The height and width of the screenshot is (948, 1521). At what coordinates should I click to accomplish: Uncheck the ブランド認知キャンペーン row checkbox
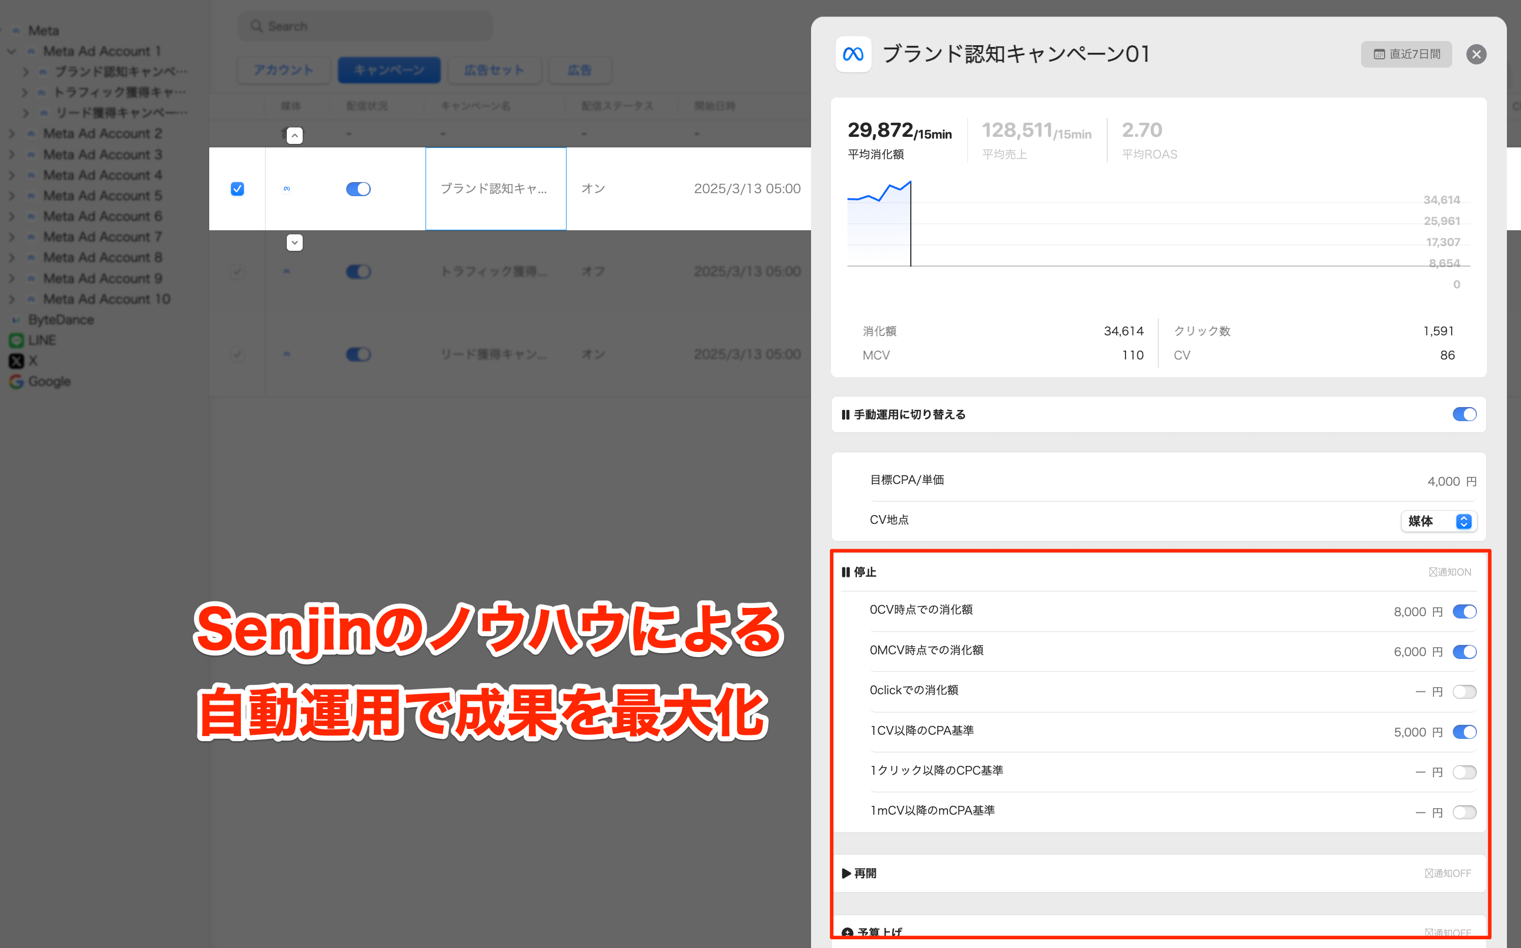coord(237,188)
